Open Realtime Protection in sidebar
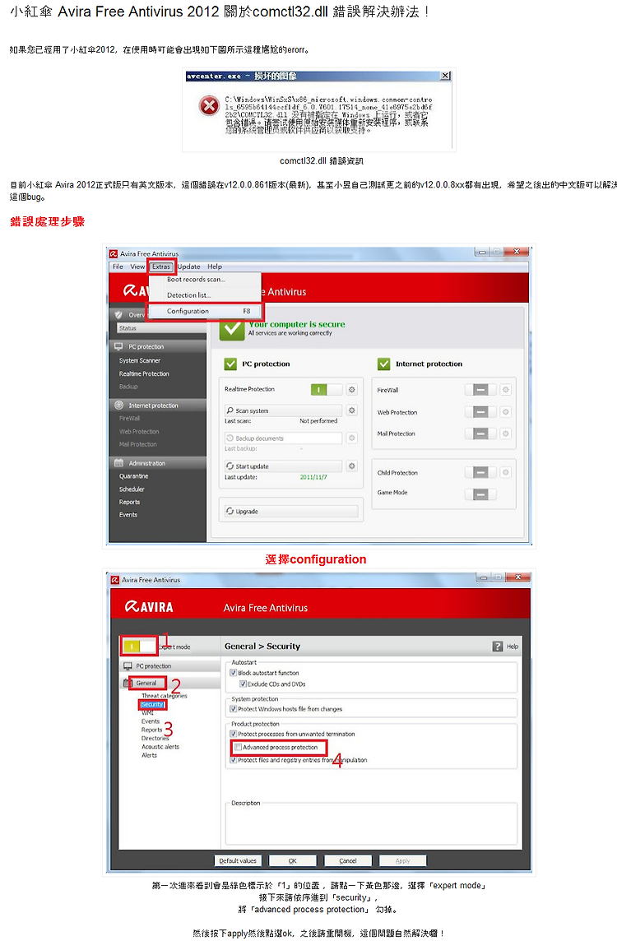The image size is (617, 941). [x=144, y=374]
